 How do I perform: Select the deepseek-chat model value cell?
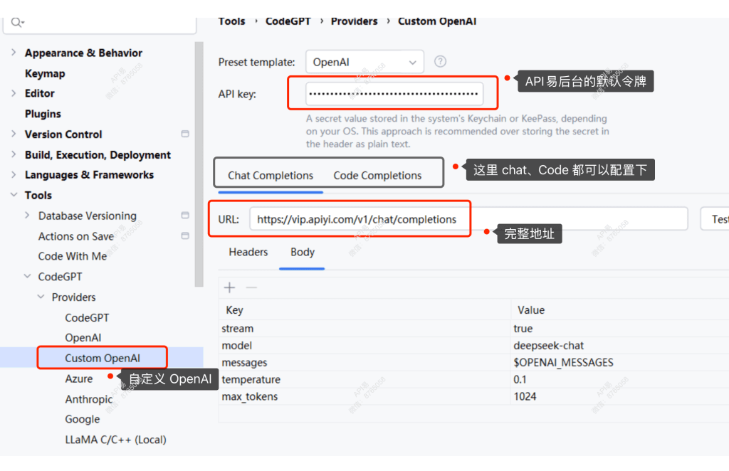coord(548,346)
